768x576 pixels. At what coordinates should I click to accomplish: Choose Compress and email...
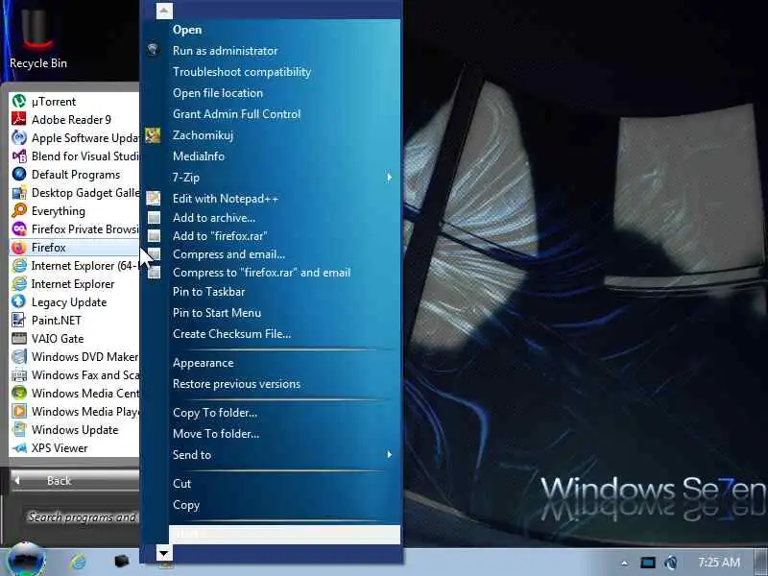(x=228, y=254)
